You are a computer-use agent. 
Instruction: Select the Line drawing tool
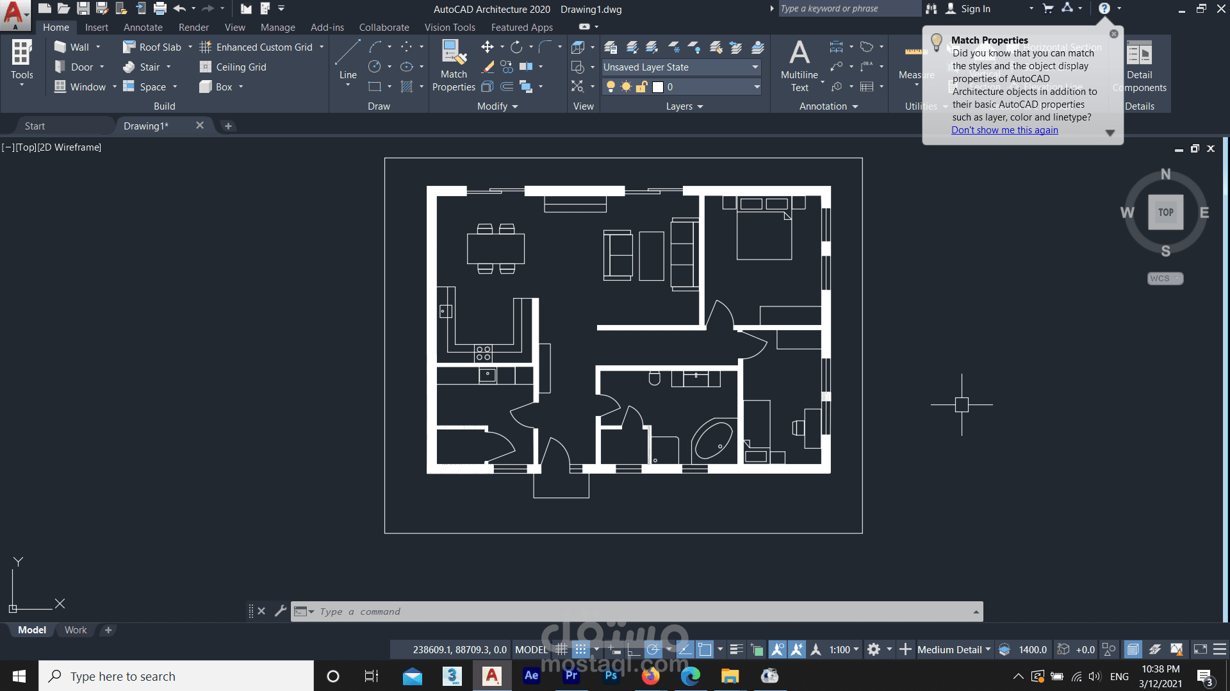click(x=348, y=59)
